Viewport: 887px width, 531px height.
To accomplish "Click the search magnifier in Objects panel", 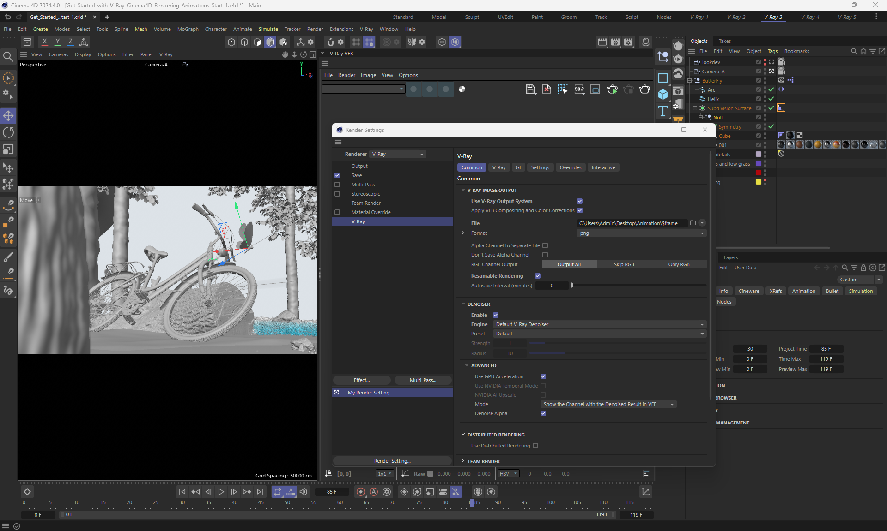I will (854, 51).
